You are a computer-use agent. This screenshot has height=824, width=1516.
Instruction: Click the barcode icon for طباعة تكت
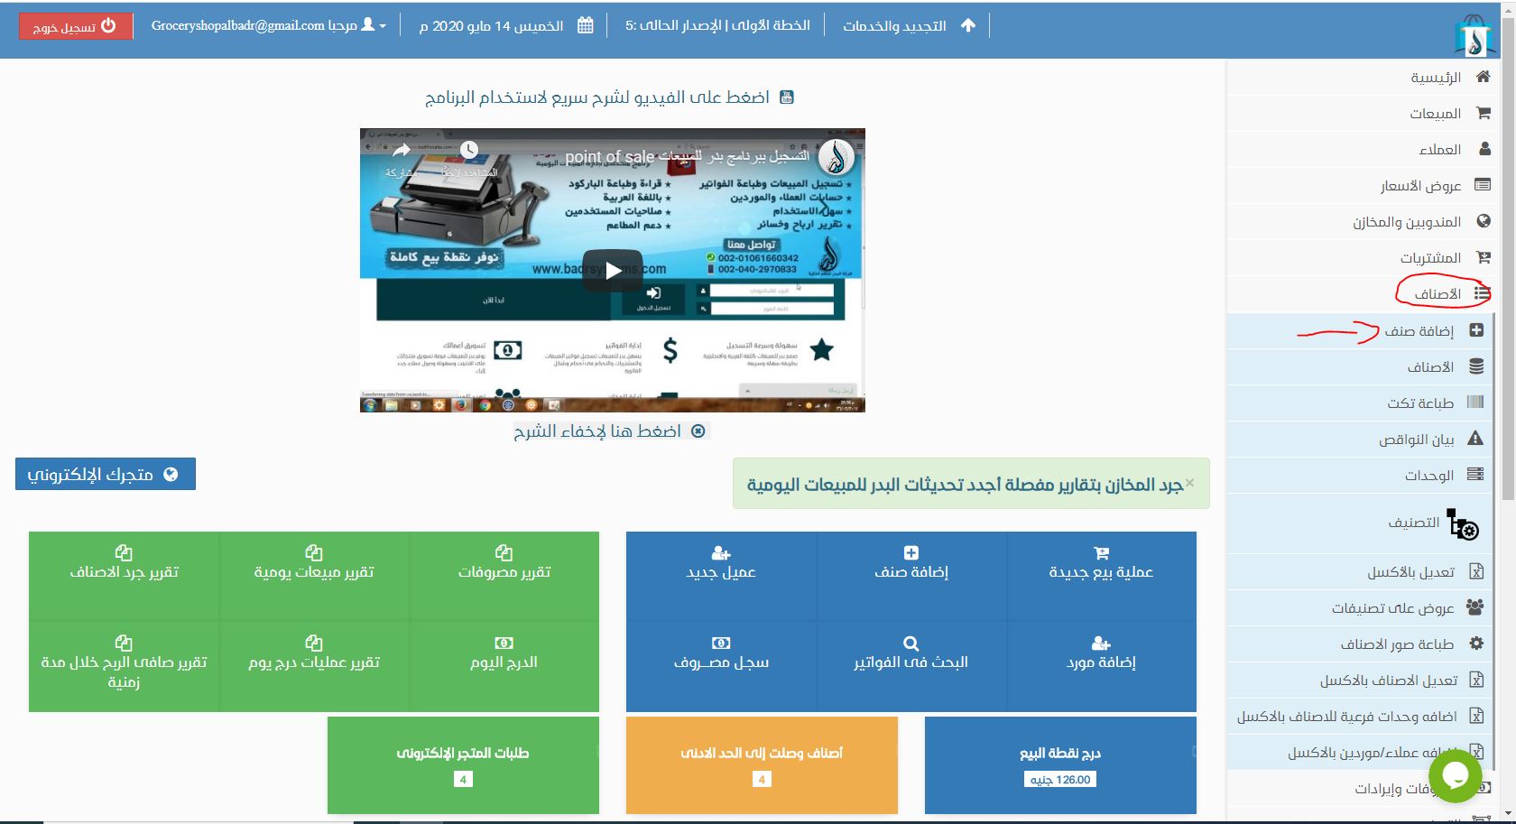1475,403
